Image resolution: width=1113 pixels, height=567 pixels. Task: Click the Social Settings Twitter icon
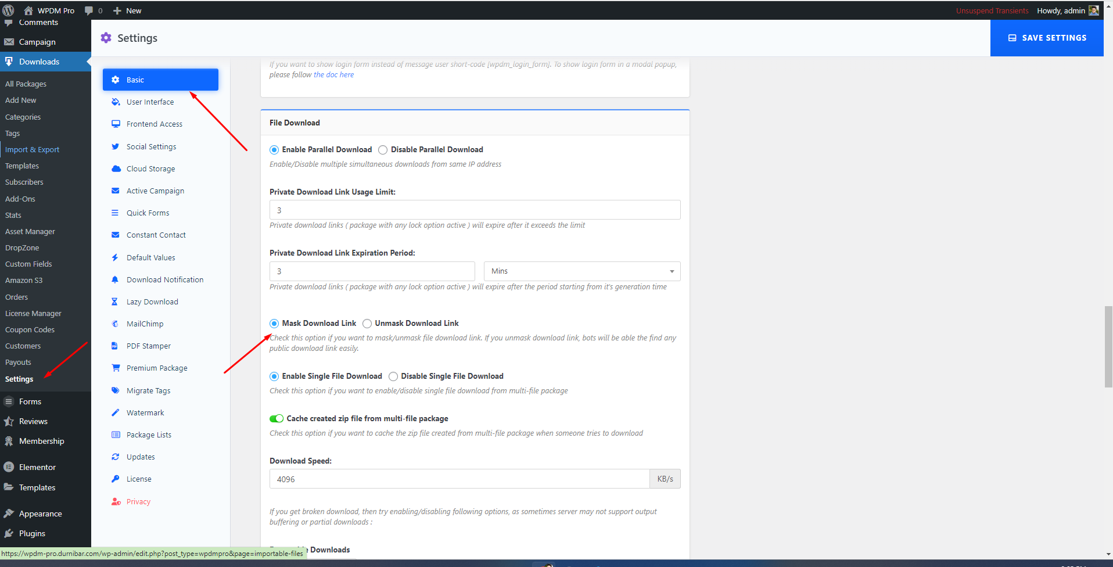(x=116, y=146)
